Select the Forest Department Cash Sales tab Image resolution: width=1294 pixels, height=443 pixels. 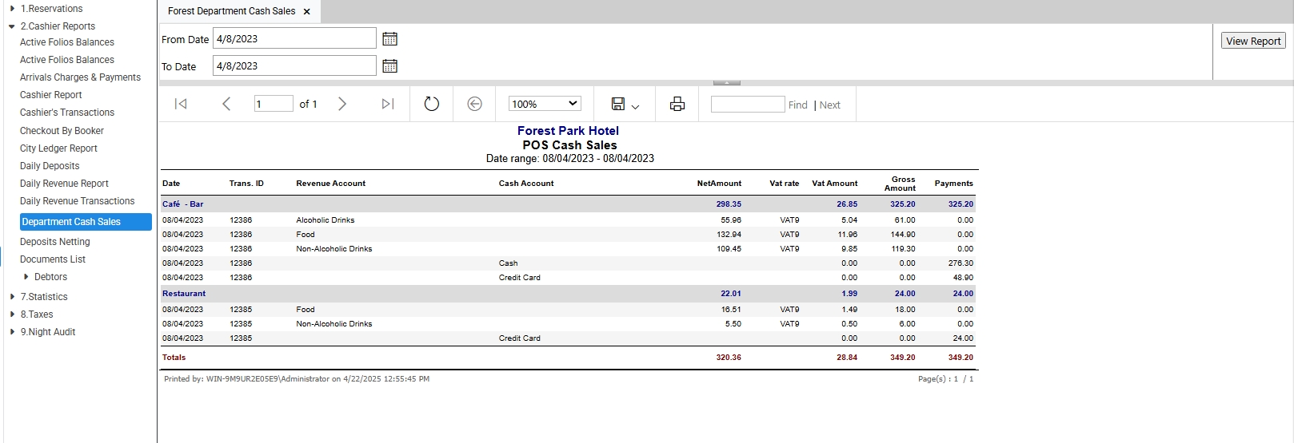[x=231, y=11]
